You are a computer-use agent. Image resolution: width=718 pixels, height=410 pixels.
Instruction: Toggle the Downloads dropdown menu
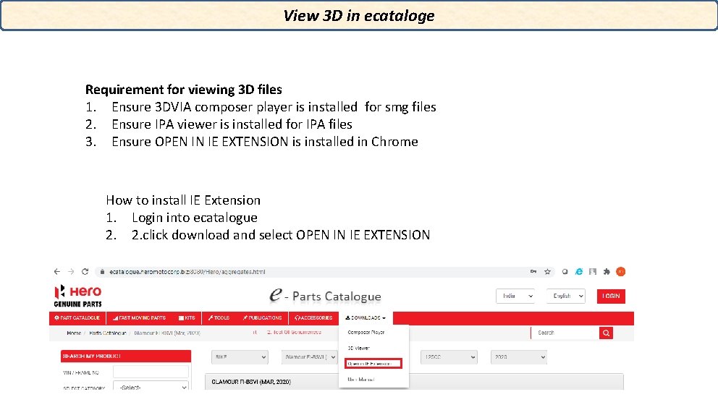pos(366,317)
